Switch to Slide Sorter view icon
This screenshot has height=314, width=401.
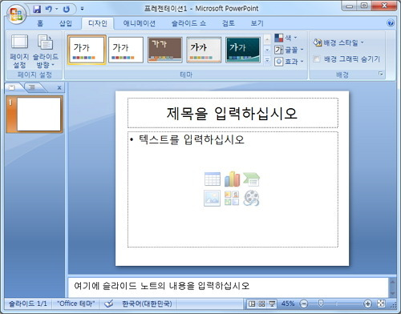[x=261, y=304]
